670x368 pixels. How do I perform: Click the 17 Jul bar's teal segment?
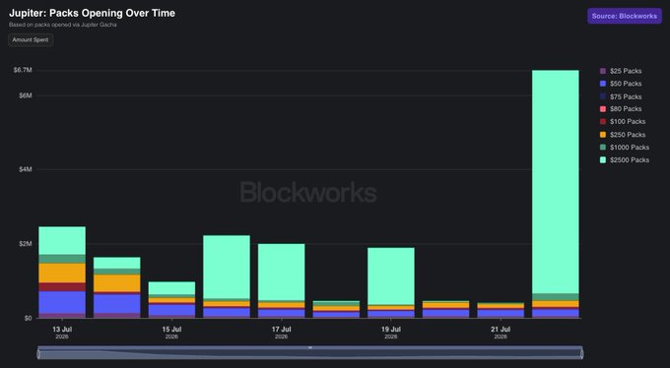click(282, 272)
